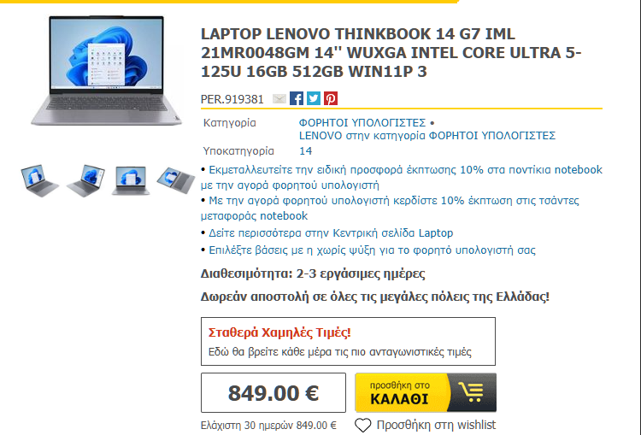Viewport: 641px width, 435px height.
Task: Open the main ThinkBook laptop image
Action: coord(106,71)
